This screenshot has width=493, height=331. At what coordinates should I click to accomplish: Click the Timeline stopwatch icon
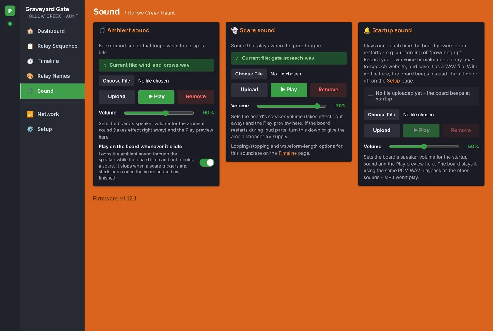click(30, 61)
